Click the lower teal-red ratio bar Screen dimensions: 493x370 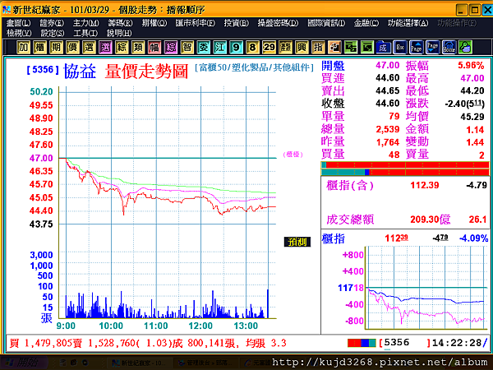pos(405,173)
